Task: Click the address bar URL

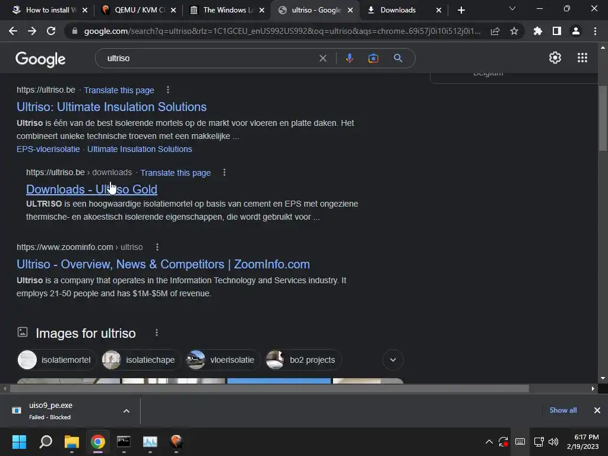Action: 282,31
